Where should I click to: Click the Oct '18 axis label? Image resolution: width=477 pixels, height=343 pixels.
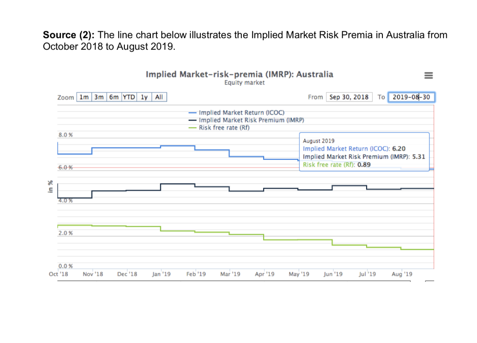pyautogui.click(x=58, y=274)
